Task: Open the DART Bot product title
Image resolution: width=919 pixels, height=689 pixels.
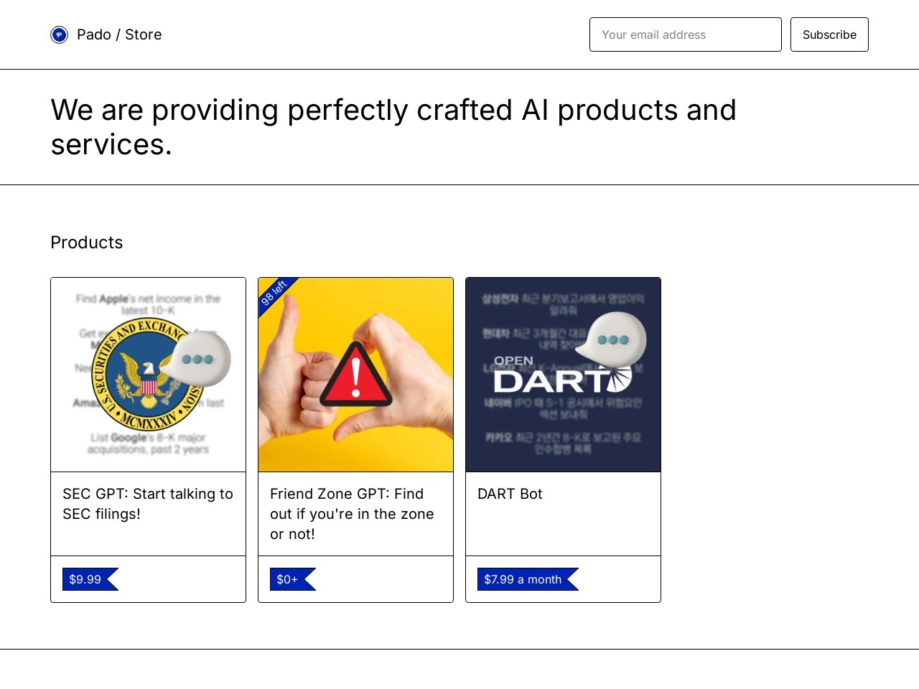Action: tap(510, 494)
